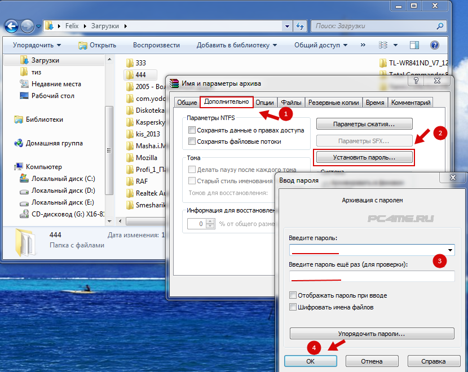
Task: Open password field dropdown arrow
Action: click(x=450, y=250)
